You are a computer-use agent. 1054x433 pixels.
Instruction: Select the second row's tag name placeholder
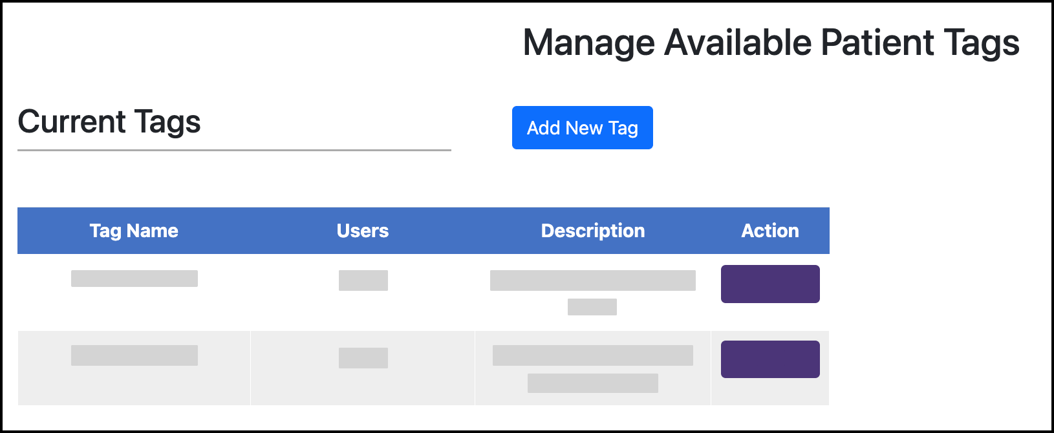(x=134, y=355)
